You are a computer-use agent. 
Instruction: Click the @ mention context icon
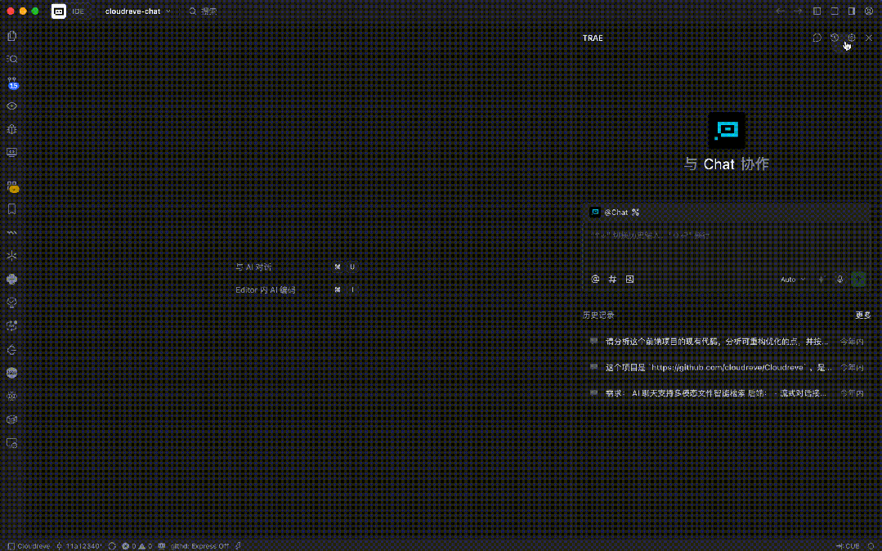tap(595, 279)
